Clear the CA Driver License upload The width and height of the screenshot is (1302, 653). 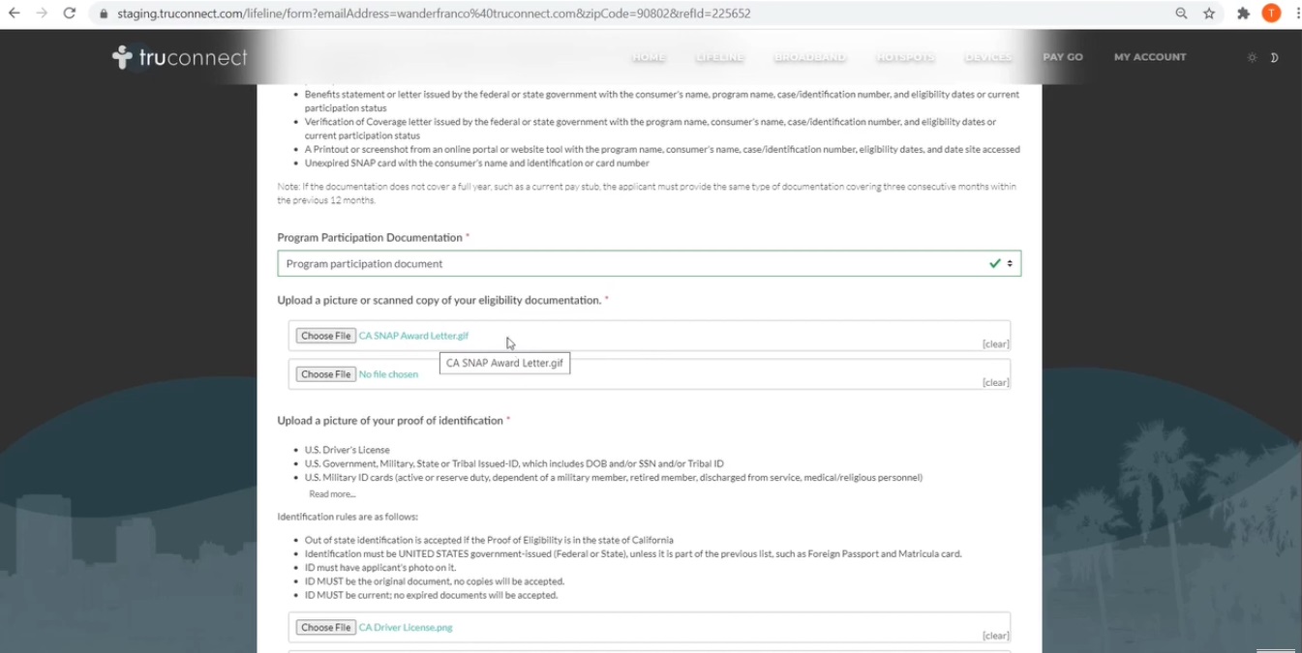point(995,636)
